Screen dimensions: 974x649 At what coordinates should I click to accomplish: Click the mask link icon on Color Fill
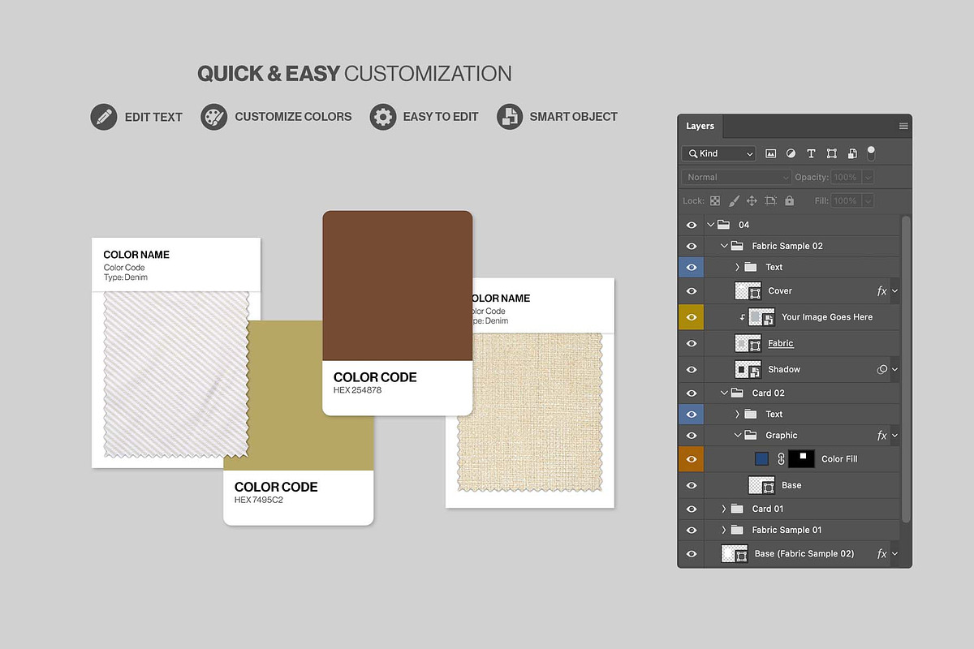pos(781,459)
